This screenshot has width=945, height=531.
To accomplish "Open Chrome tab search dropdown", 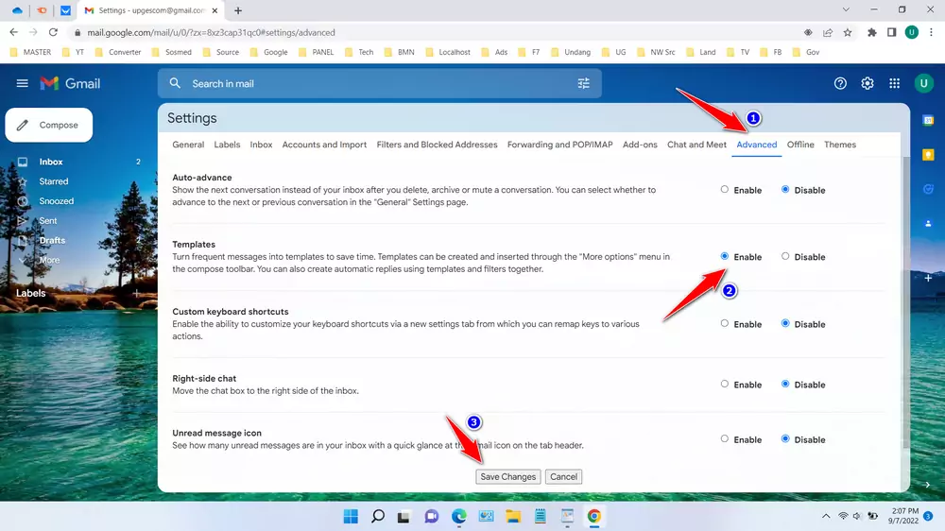I will (846, 9).
